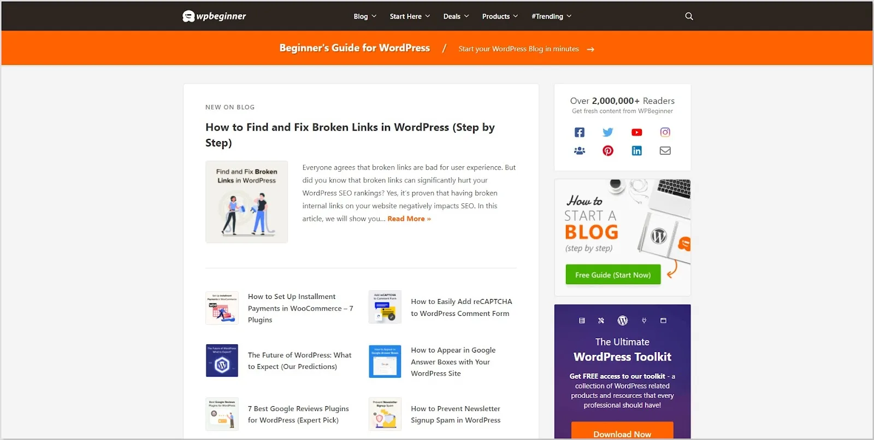Image resolution: width=874 pixels, height=440 pixels.
Task: Open 7 Best Google Reviews Plugins article
Action: (298, 414)
